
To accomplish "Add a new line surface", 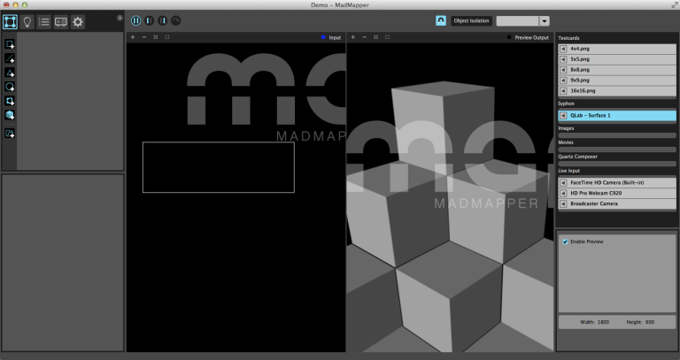I will 10,58.
